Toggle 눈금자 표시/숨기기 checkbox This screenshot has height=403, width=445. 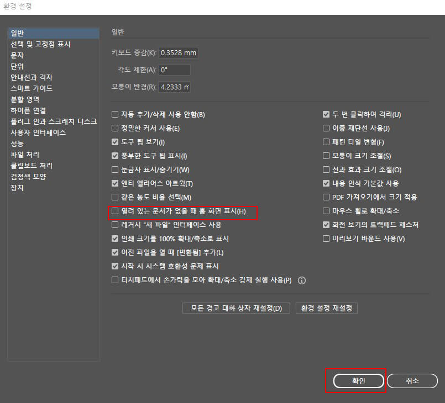tap(115, 169)
